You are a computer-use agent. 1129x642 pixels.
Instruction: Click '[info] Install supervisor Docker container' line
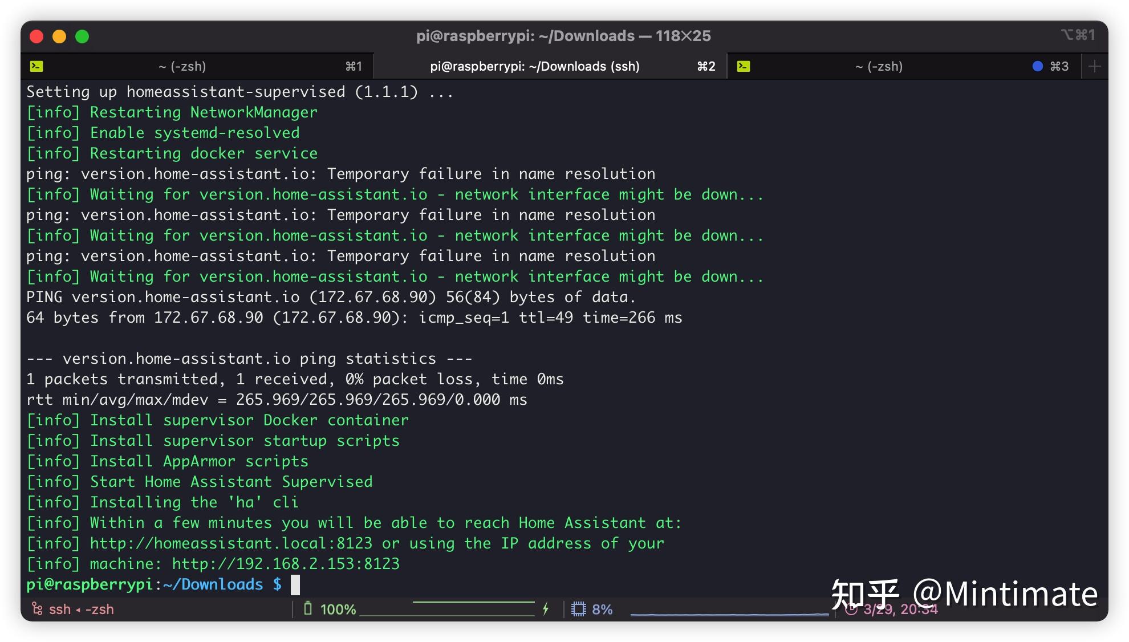click(x=217, y=420)
